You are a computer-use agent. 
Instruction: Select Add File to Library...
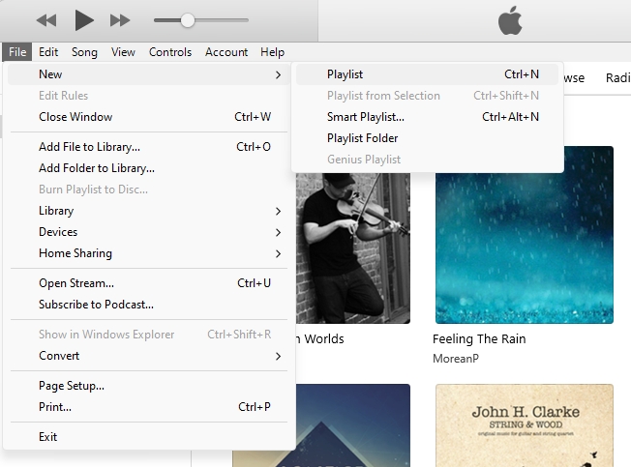(x=148, y=147)
